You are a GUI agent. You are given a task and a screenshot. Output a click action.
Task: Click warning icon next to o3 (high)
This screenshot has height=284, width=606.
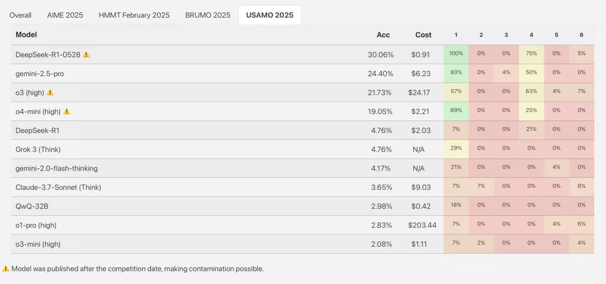[50, 92]
